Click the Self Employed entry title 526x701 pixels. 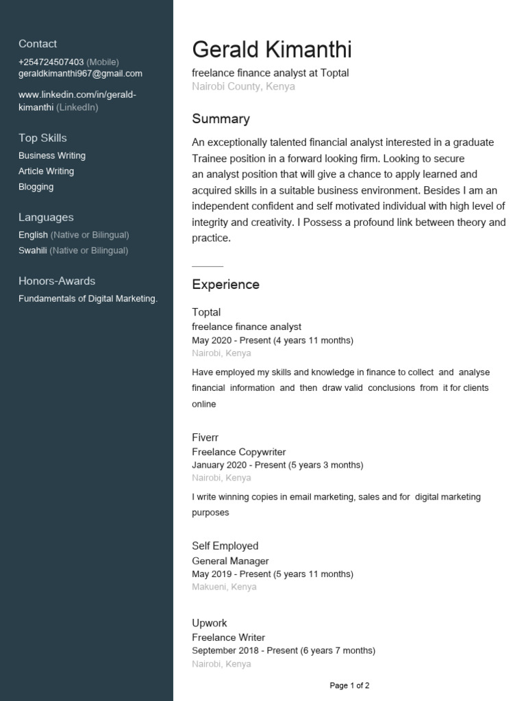point(225,546)
